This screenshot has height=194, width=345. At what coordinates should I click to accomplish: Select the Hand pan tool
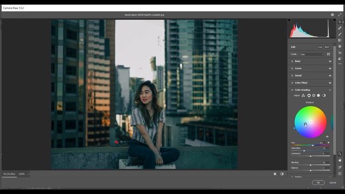[x=340, y=160]
